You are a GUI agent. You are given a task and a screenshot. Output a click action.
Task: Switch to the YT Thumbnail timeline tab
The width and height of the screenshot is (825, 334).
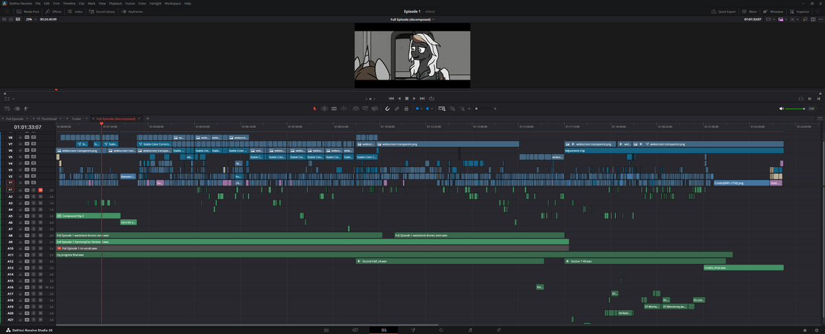point(47,119)
